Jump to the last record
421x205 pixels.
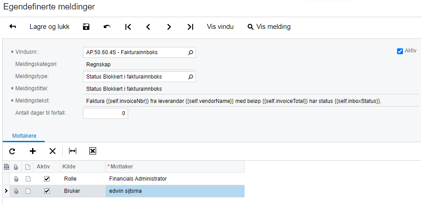click(x=190, y=27)
